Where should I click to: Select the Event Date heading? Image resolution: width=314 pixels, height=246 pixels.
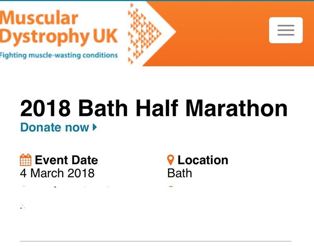tap(66, 160)
